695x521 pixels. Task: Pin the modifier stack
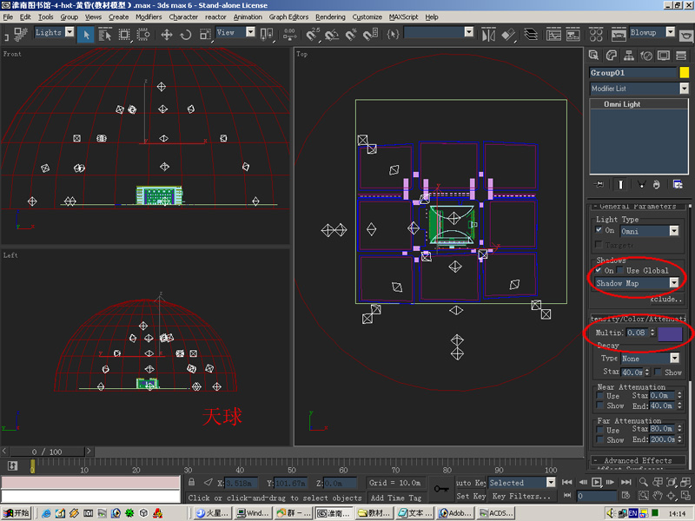coord(599,184)
